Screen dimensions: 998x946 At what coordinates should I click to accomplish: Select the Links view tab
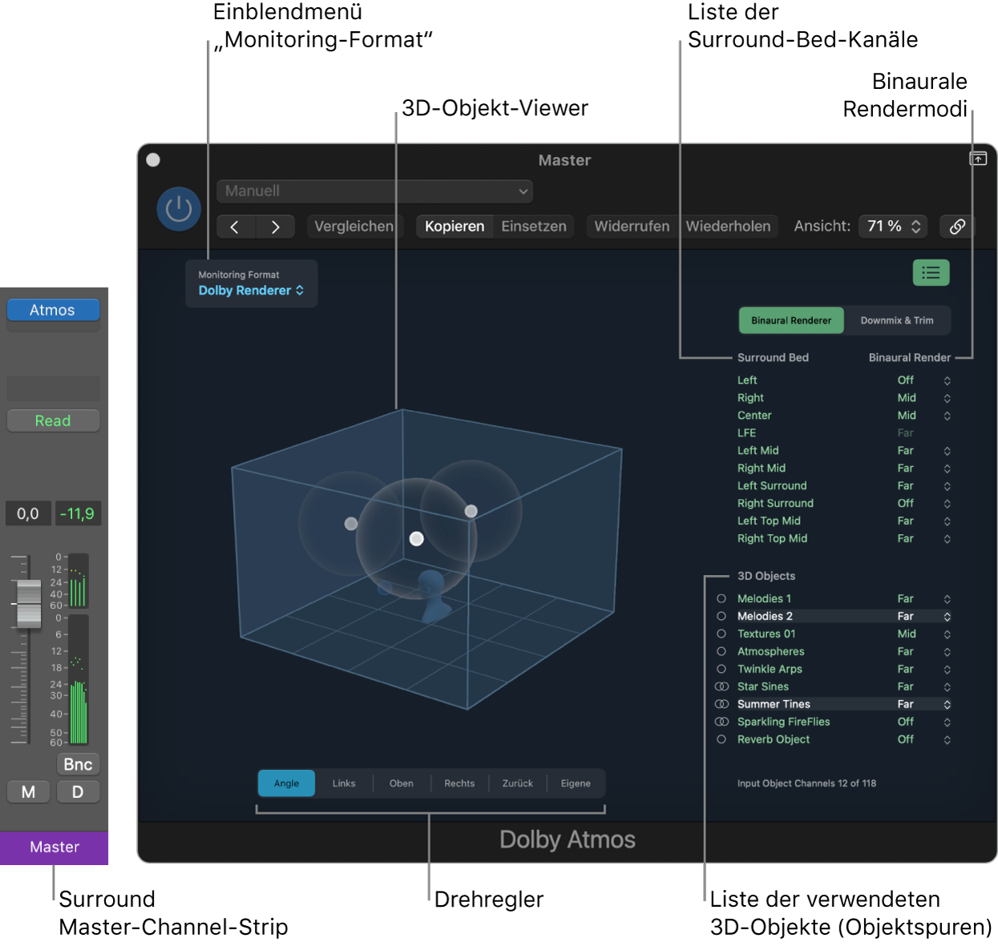[x=344, y=783]
